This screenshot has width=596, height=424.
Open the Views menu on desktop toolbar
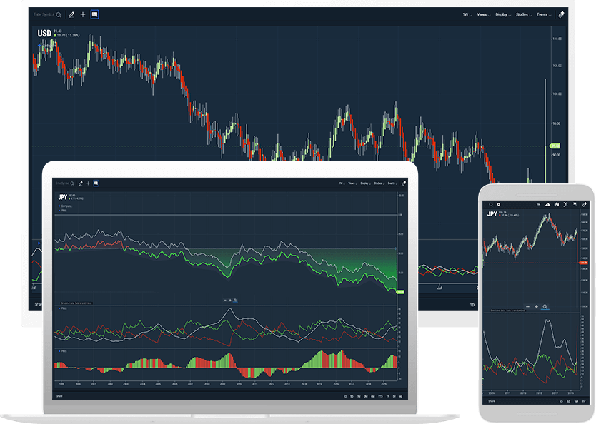coord(483,14)
